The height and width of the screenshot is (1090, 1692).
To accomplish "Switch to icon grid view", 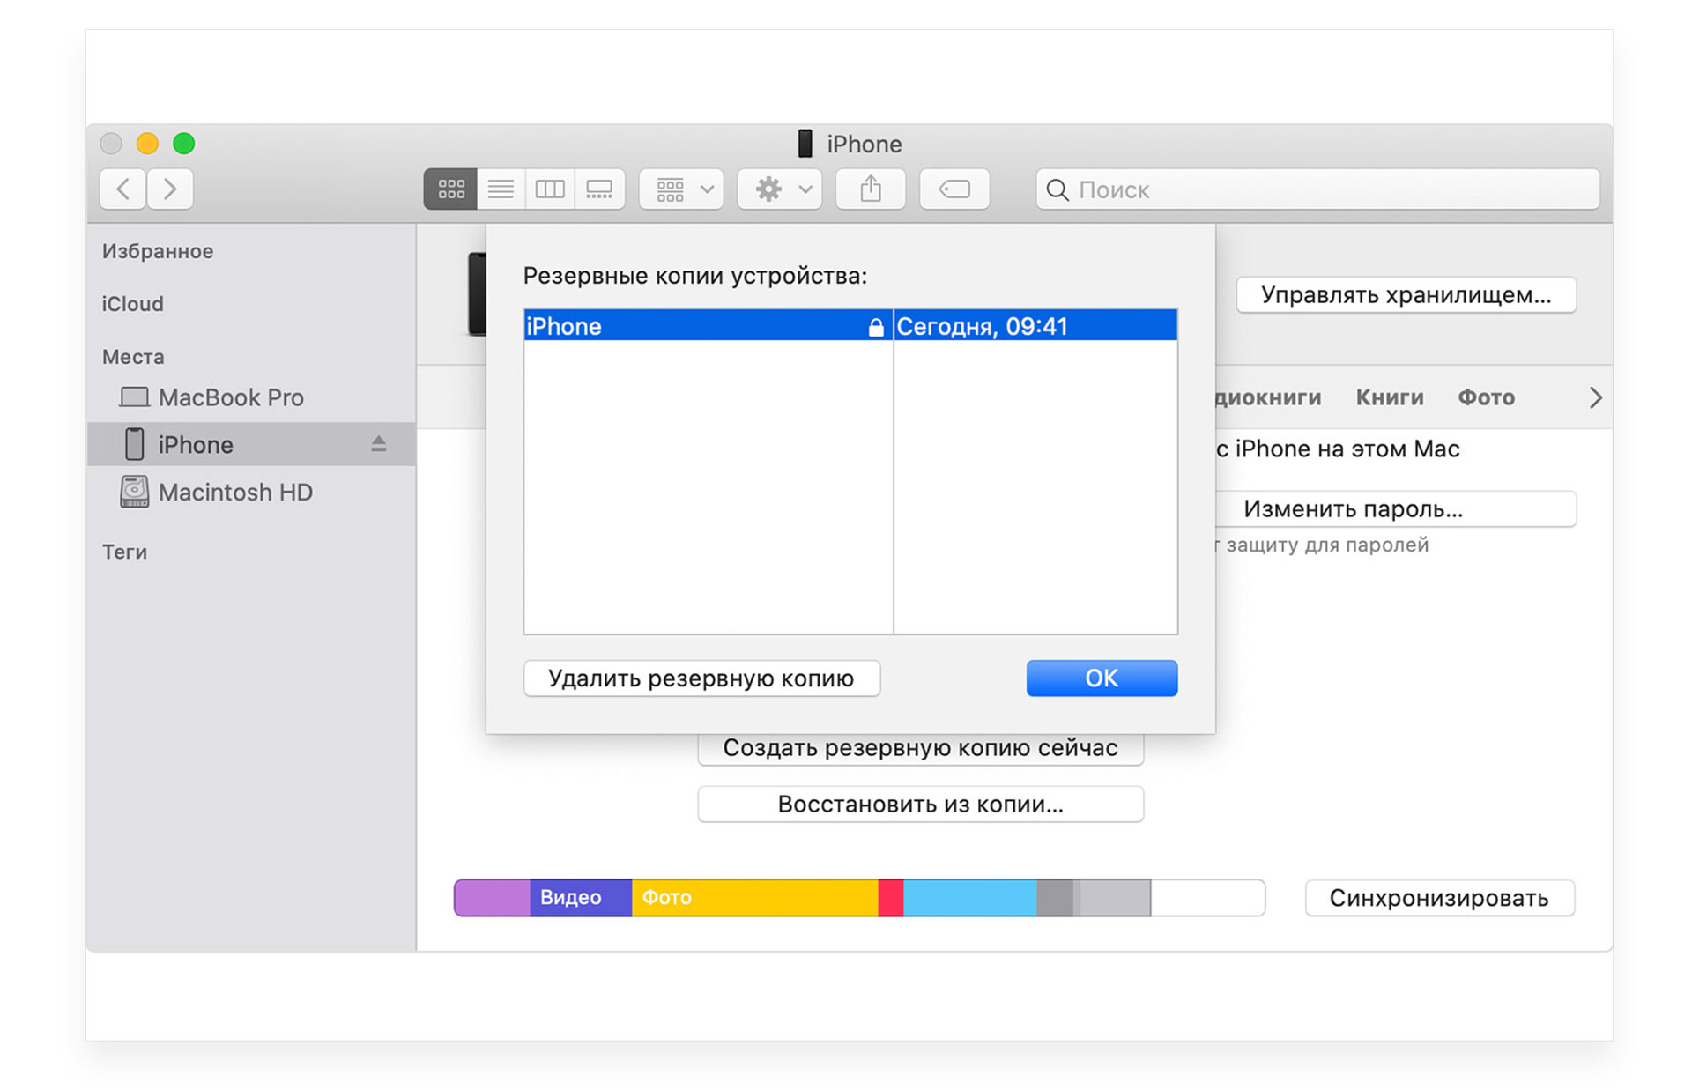I will (x=450, y=189).
